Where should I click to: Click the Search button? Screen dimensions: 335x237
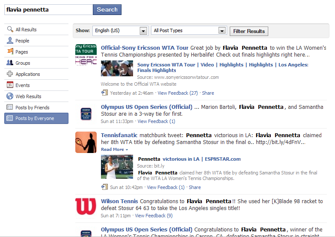click(x=107, y=9)
